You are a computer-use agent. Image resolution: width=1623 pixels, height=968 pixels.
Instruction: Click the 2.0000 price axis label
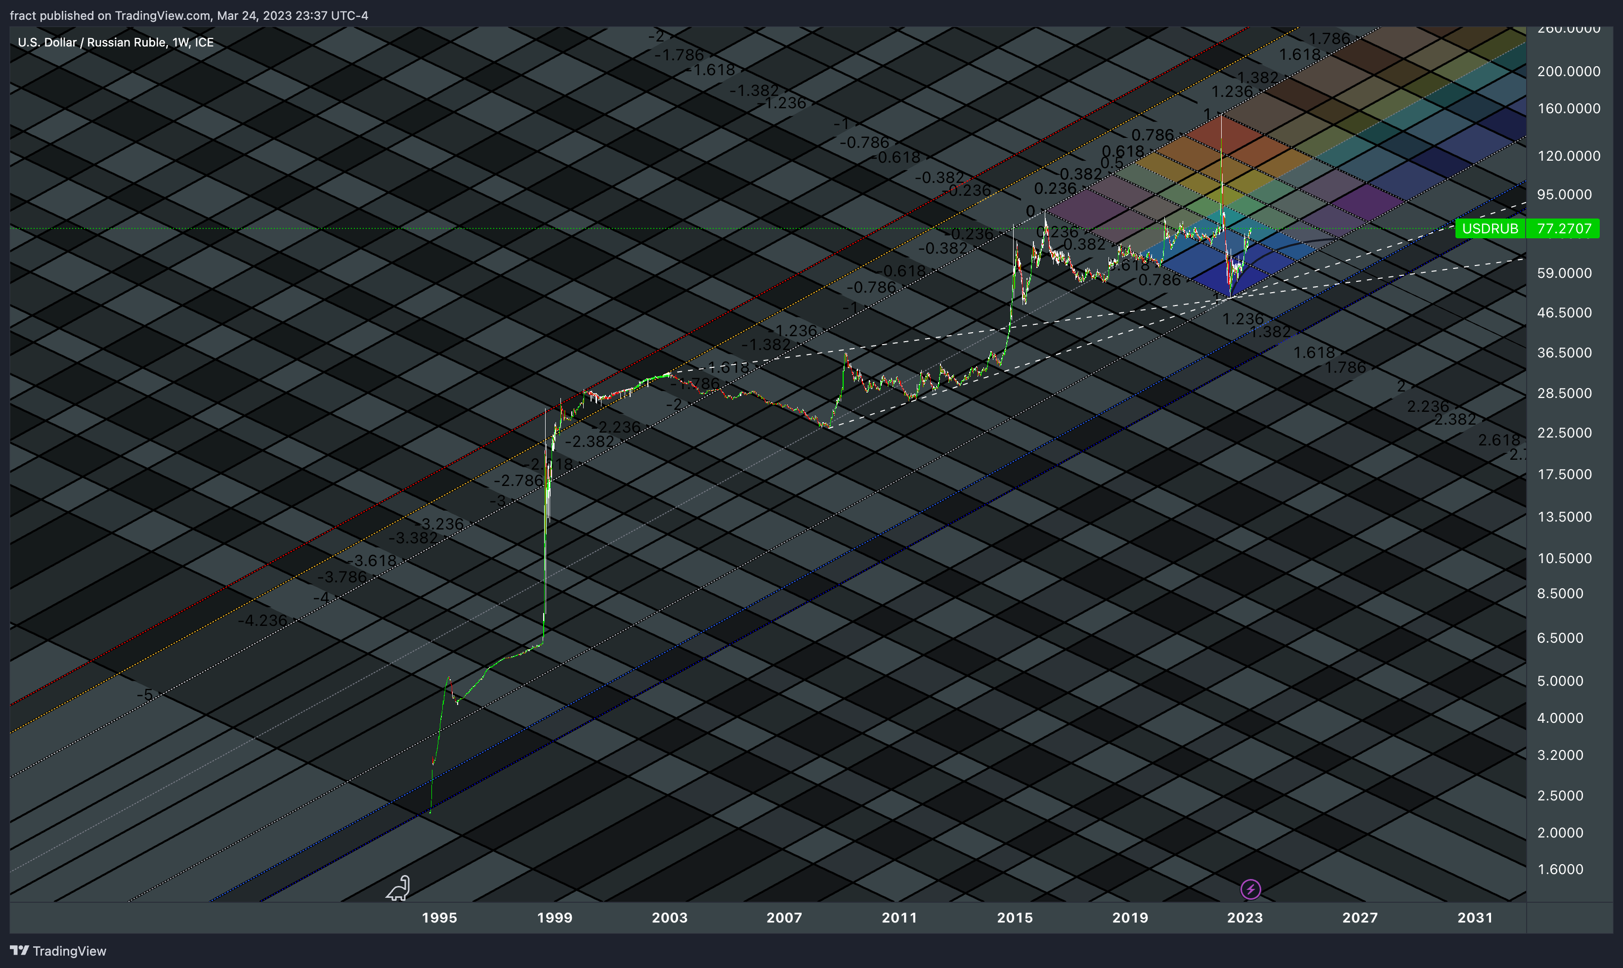[x=1560, y=833]
